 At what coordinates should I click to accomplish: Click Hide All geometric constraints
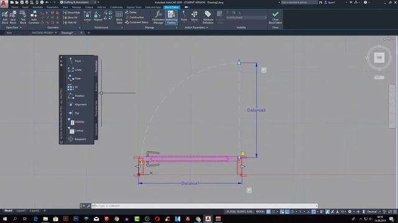point(70,22)
